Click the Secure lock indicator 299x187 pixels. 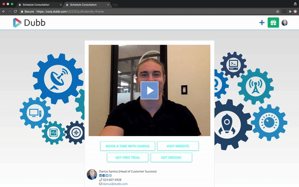[x=27, y=11]
